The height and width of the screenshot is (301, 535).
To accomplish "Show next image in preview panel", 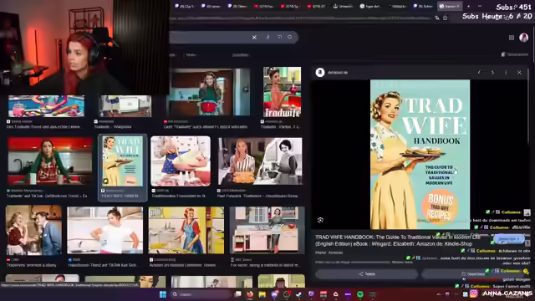I will 492,73.
